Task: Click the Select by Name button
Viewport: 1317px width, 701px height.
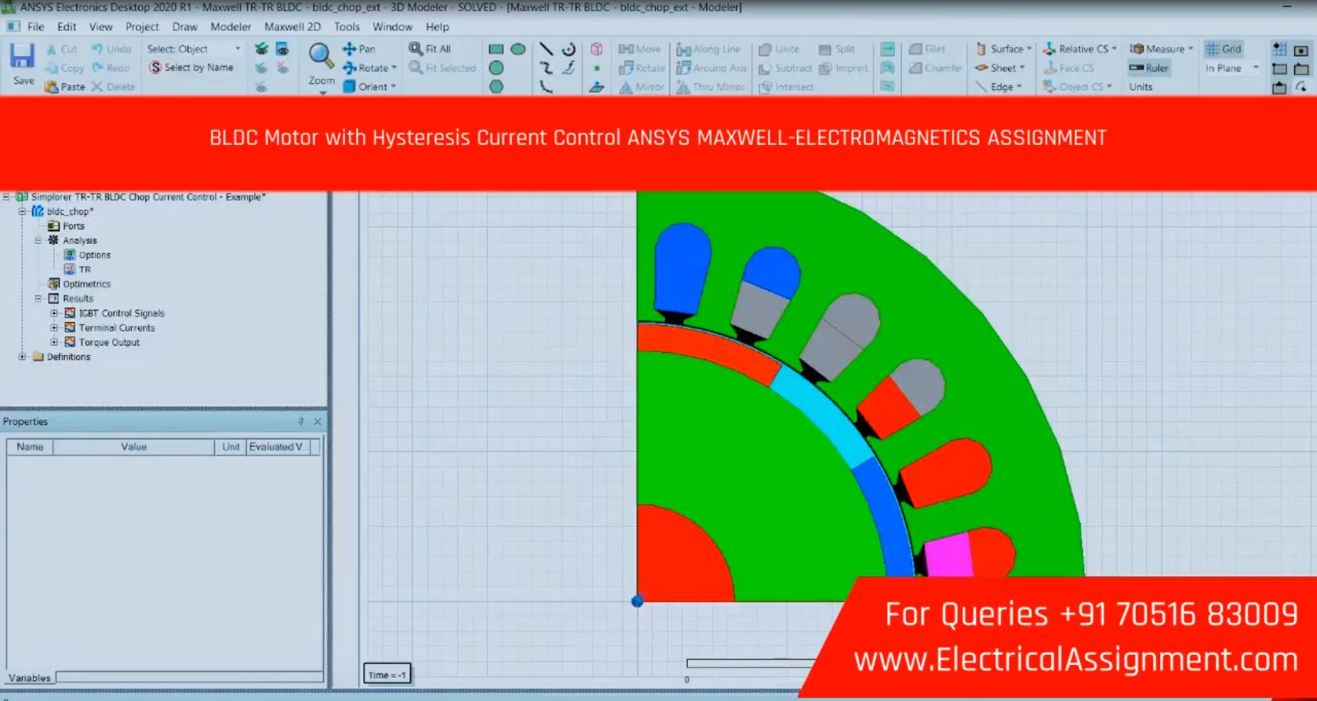Action: tap(191, 67)
